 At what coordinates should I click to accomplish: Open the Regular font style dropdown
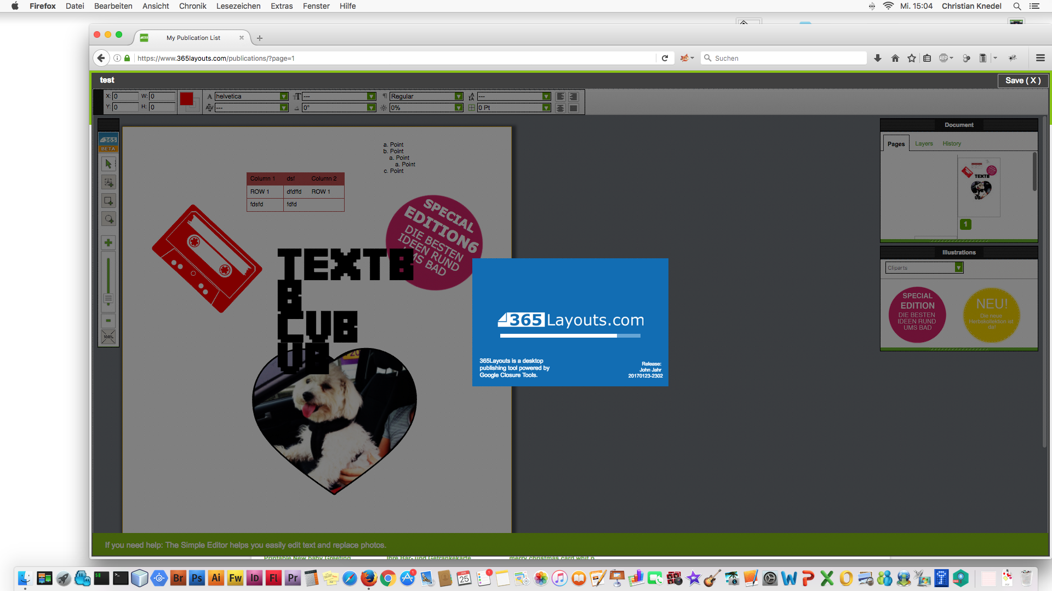tap(458, 96)
